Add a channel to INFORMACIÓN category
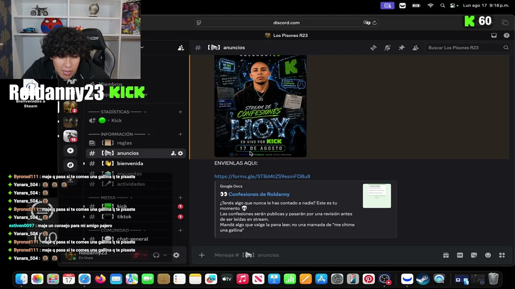This screenshot has height=289, width=515. tap(180, 134)
